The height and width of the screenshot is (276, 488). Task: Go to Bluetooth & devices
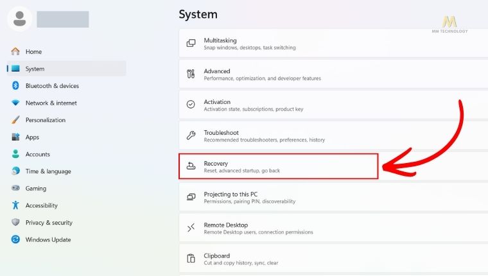67,85
